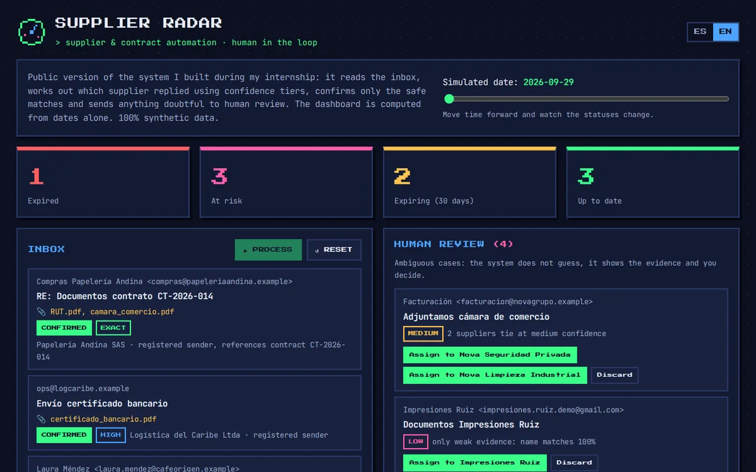Viewport: 756px width, 472px height.
Task: Discard the Facturación novagrupo email
Action: 614,375
